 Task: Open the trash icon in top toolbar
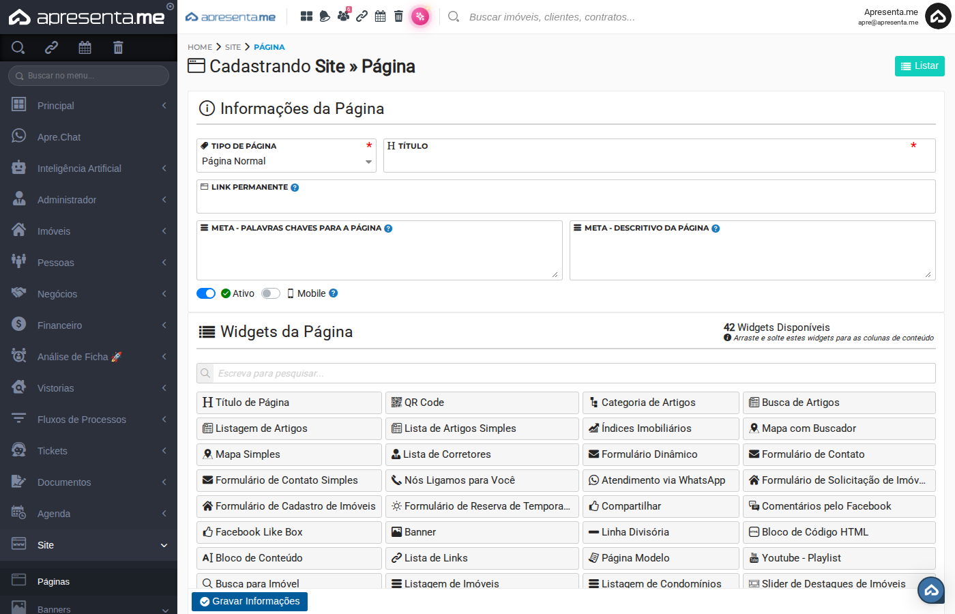[398, 16]
